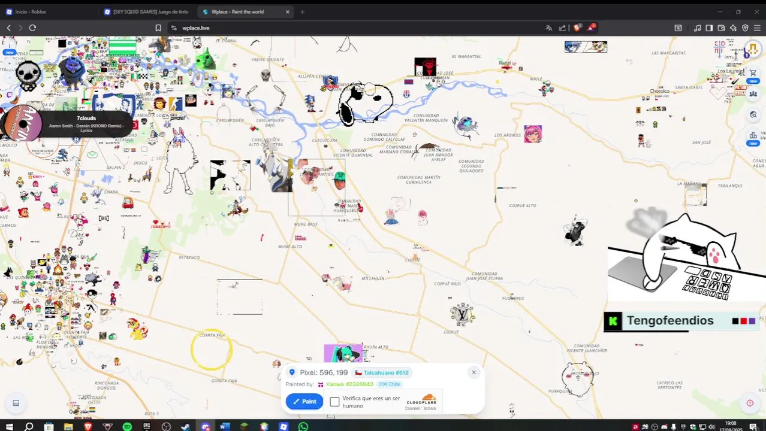
Task: Click the LAS MARGARITAS map label
Action: click(669, 53)
